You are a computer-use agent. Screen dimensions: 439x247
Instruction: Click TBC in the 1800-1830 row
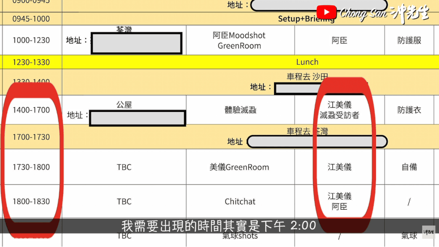[124, 202]
